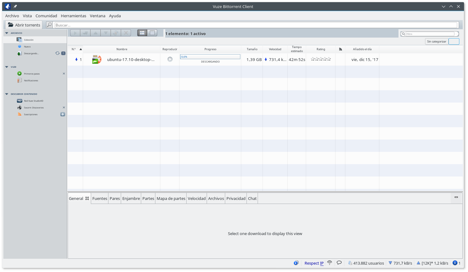Viewport: 468px width, 272px height.
Task: Click the Respect IP link
Action: [314, 263]
